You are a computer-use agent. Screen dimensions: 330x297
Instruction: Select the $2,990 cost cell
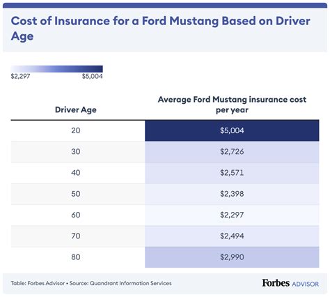(232, 257)
